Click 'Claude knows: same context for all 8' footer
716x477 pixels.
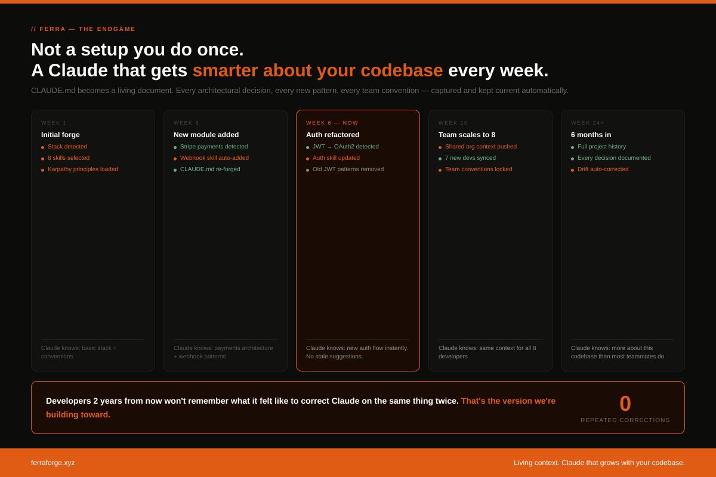487,352
